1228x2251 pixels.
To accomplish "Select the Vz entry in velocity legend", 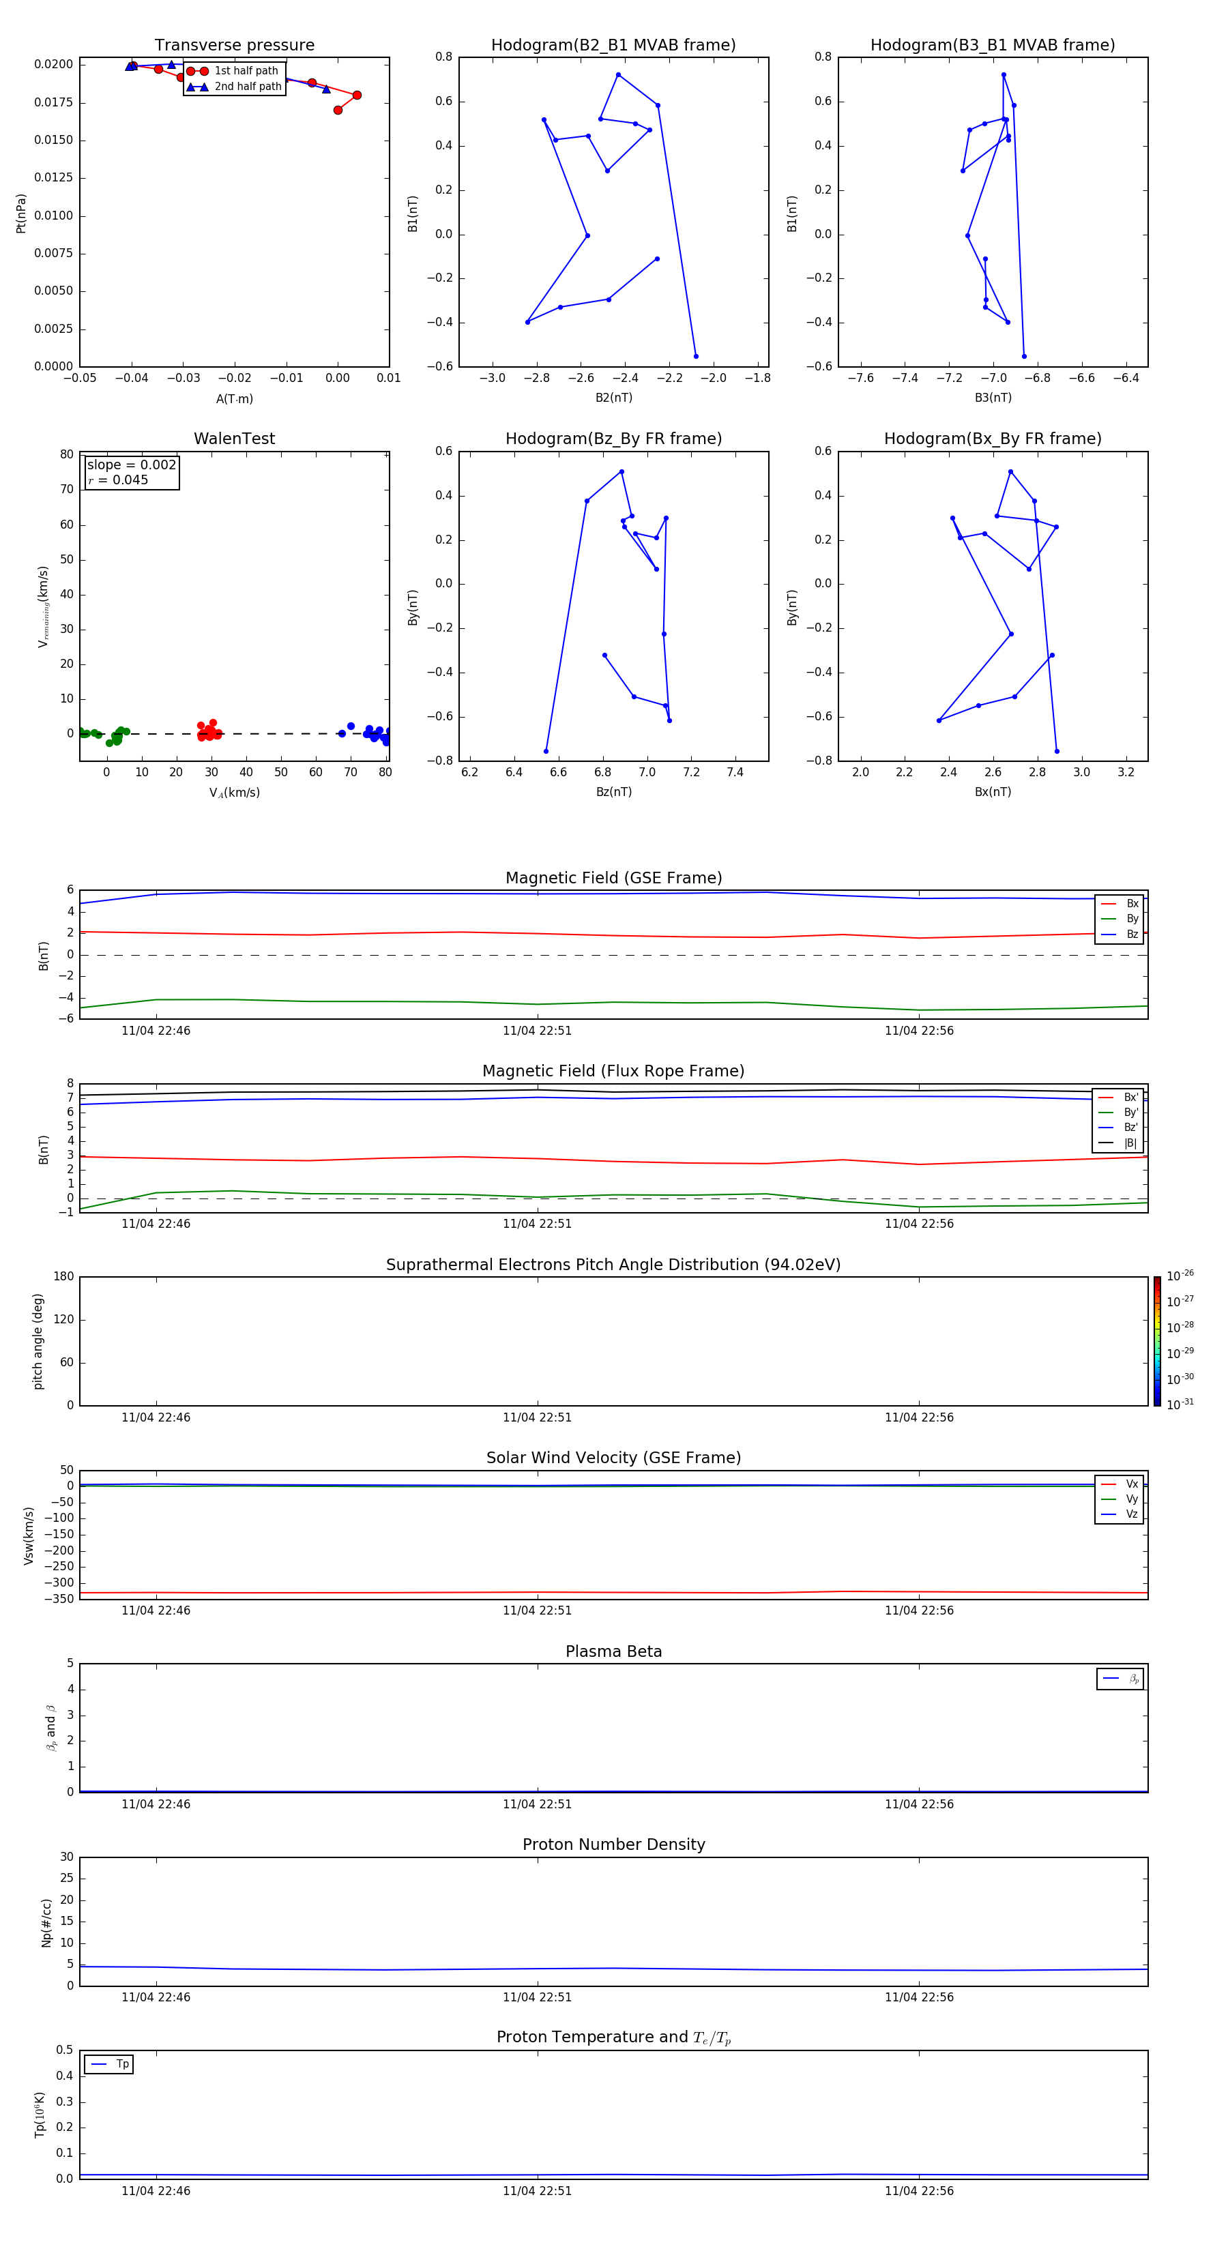I will click(1120, 1514).
